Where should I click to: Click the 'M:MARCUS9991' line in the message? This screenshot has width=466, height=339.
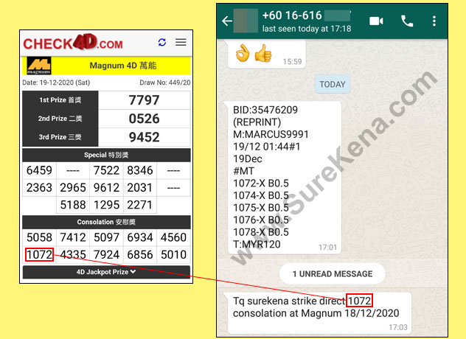click(x=271, y=134)
